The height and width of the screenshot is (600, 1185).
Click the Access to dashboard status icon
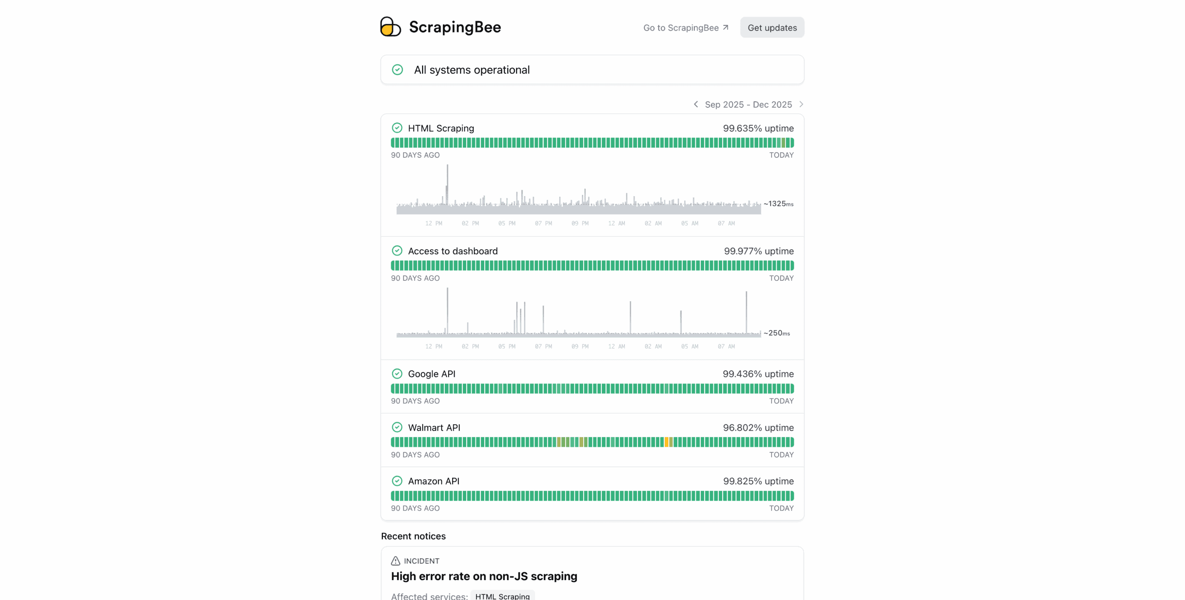tap(397, 251)
